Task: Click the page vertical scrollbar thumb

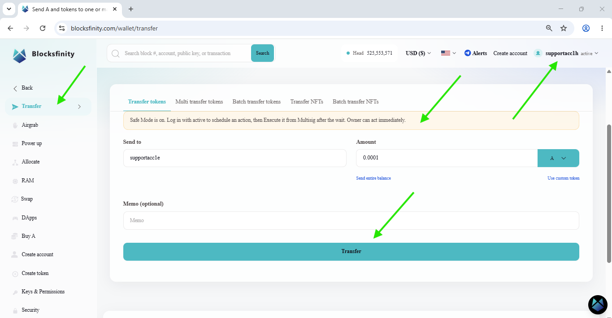Action: coord(609,193)
